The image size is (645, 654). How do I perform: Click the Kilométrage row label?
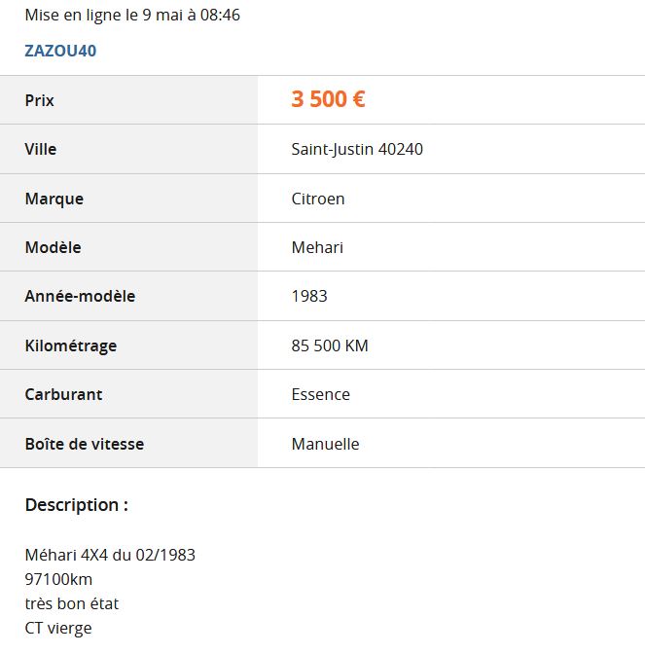pos(70,345)
